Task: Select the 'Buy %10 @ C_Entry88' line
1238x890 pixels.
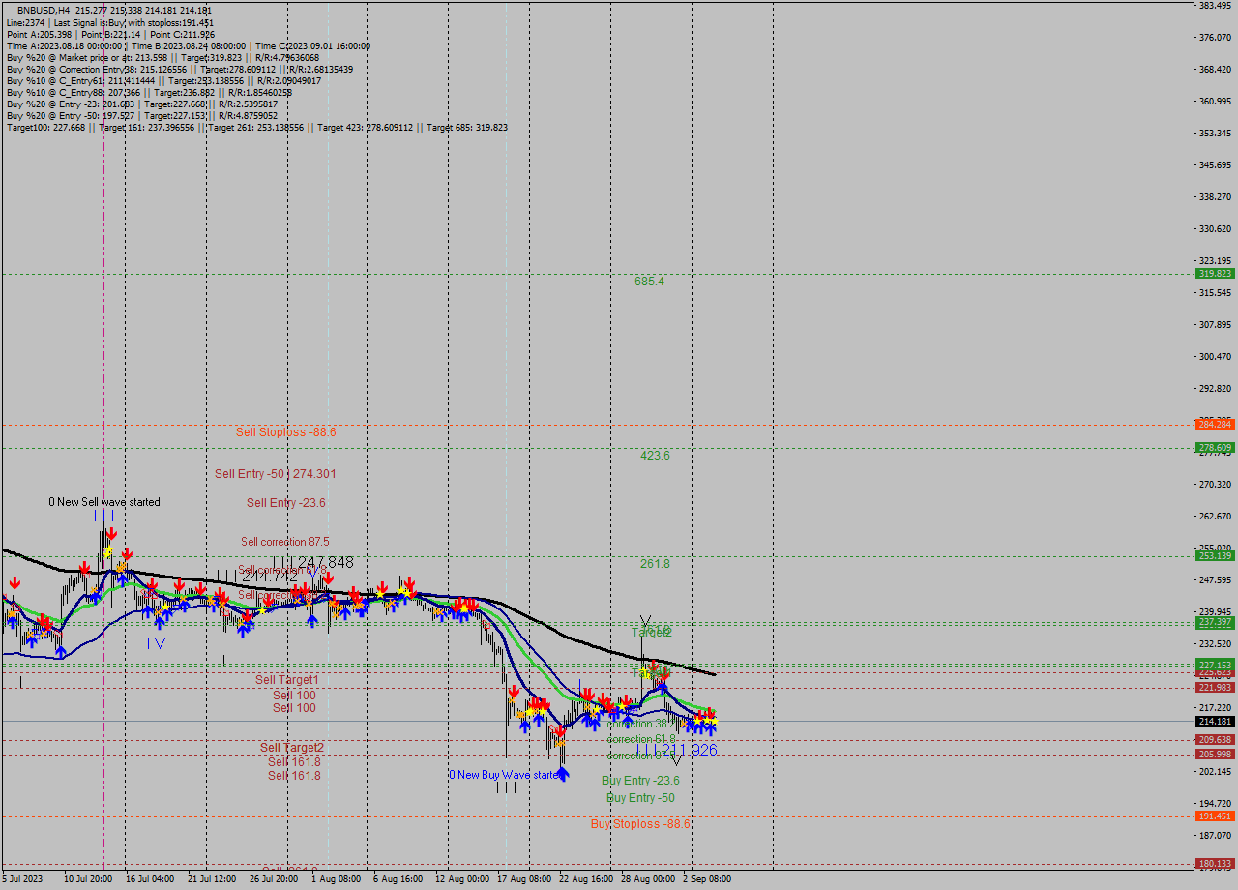Action: [x=149, y=92]
